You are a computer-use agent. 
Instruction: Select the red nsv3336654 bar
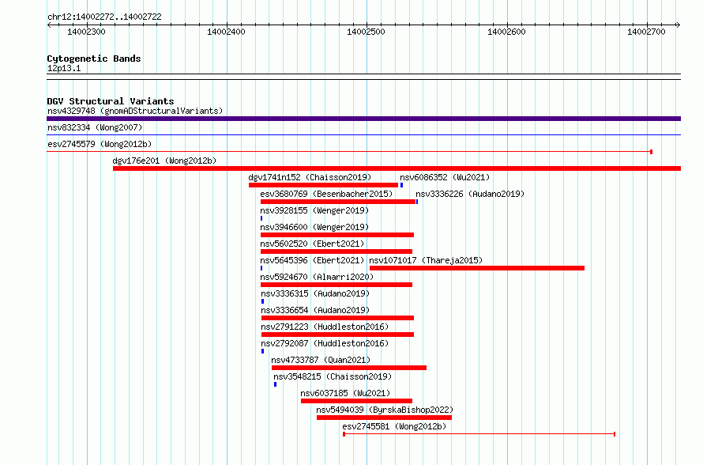[x=337, y=318]
